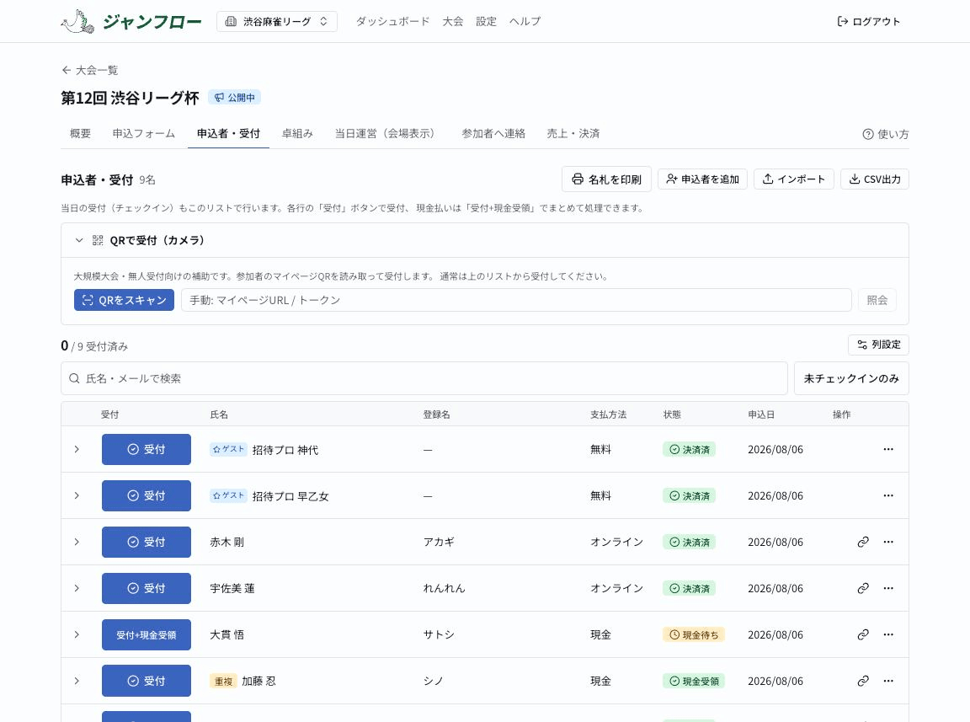Click the インポート button

click(x=794, y=179)
